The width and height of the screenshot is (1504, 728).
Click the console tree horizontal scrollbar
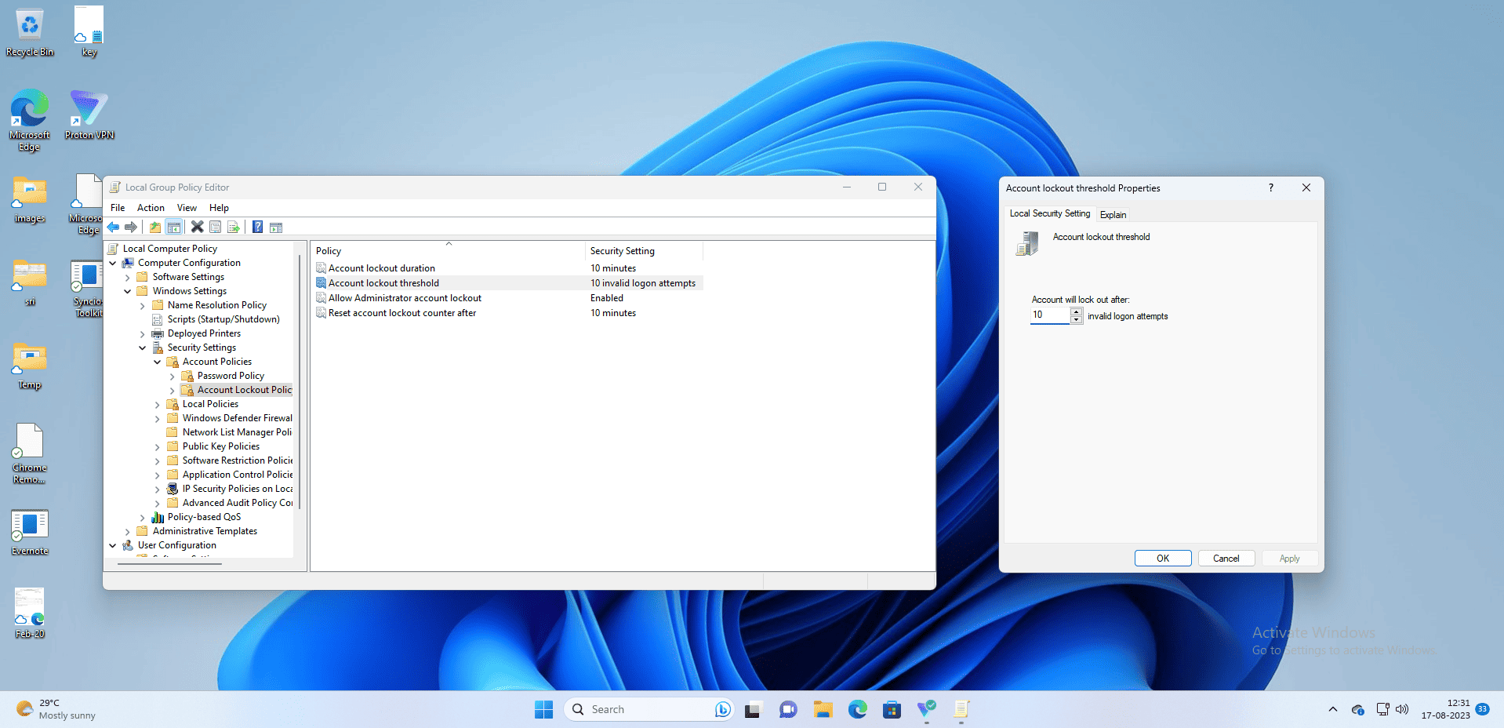169,563
